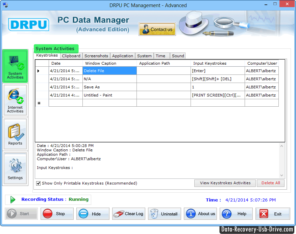Select the Untitled - Paint row caption
Viewport: 296px width, 234px height.
[109, 95]
